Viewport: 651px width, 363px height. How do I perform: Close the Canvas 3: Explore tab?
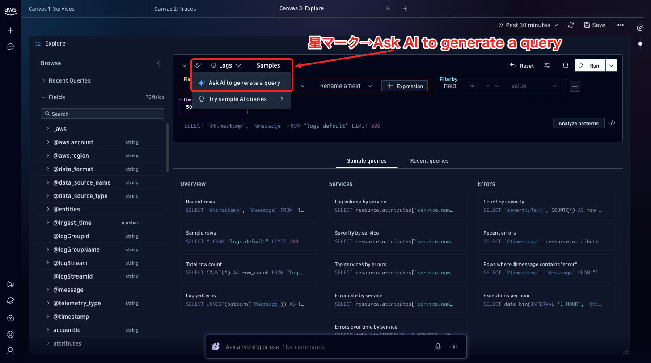tap(388, 8)
